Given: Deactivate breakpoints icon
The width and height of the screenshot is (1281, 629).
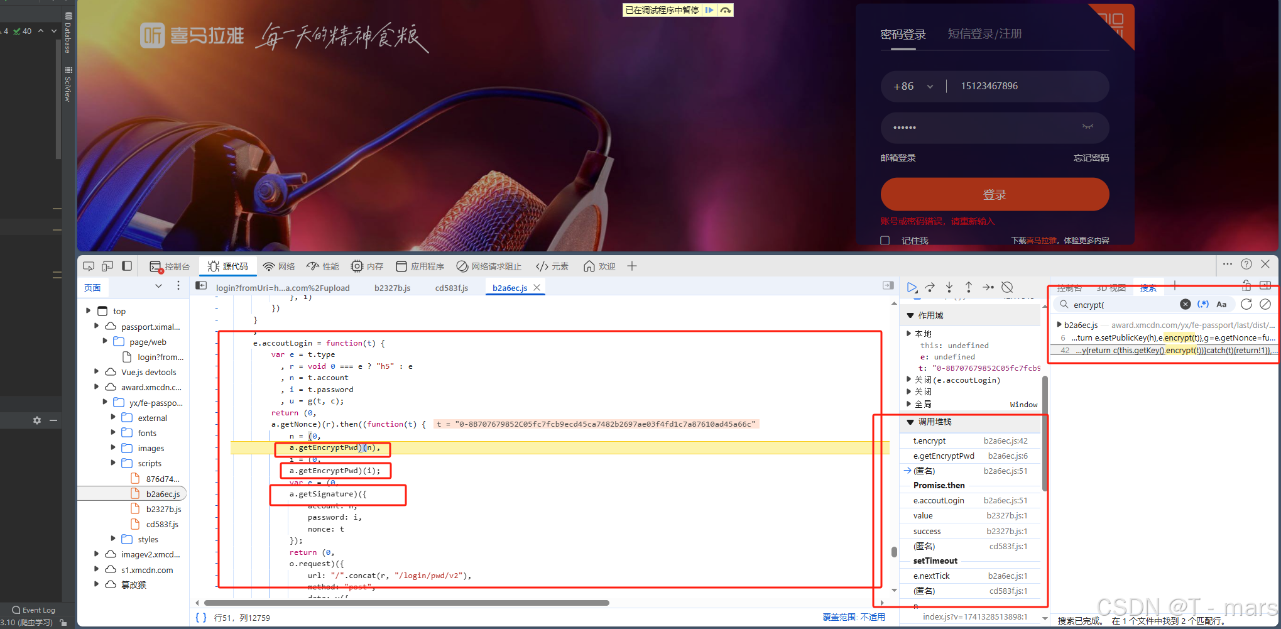Looking at the screenshot, I should click(1007, 287).
